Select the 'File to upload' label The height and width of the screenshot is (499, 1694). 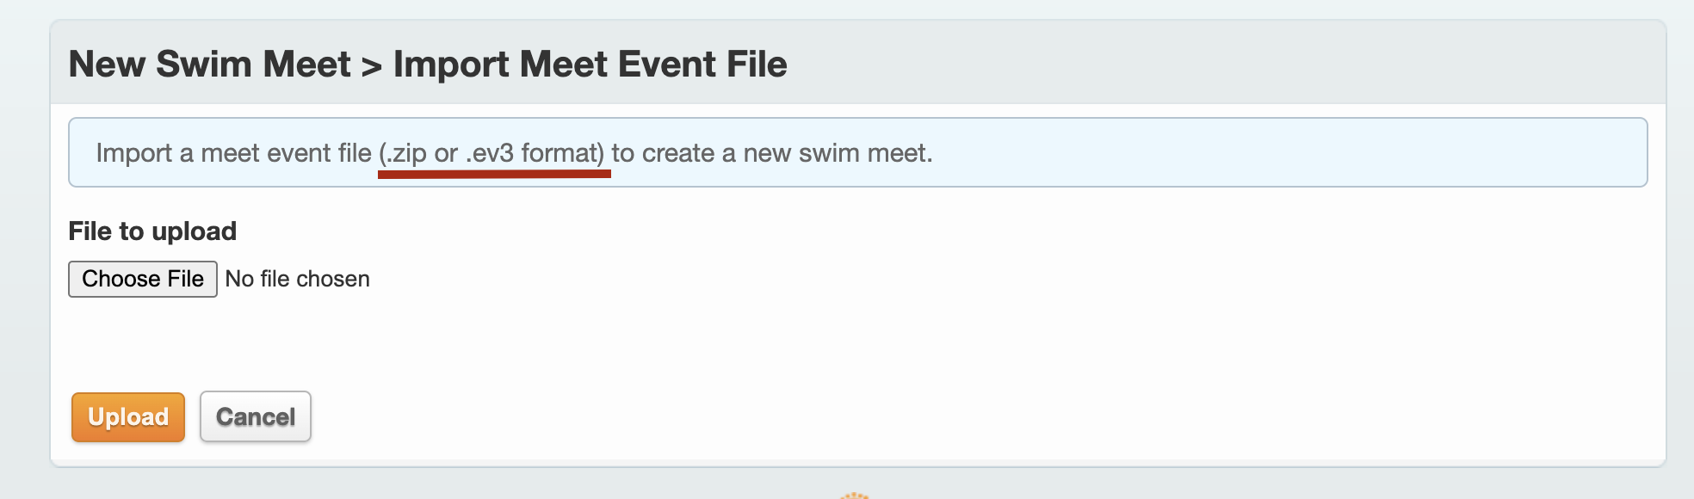(152, 231)
